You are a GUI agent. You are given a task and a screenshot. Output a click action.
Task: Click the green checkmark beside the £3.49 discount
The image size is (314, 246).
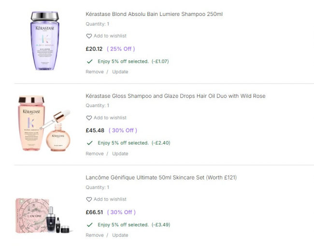pos(89,225)
